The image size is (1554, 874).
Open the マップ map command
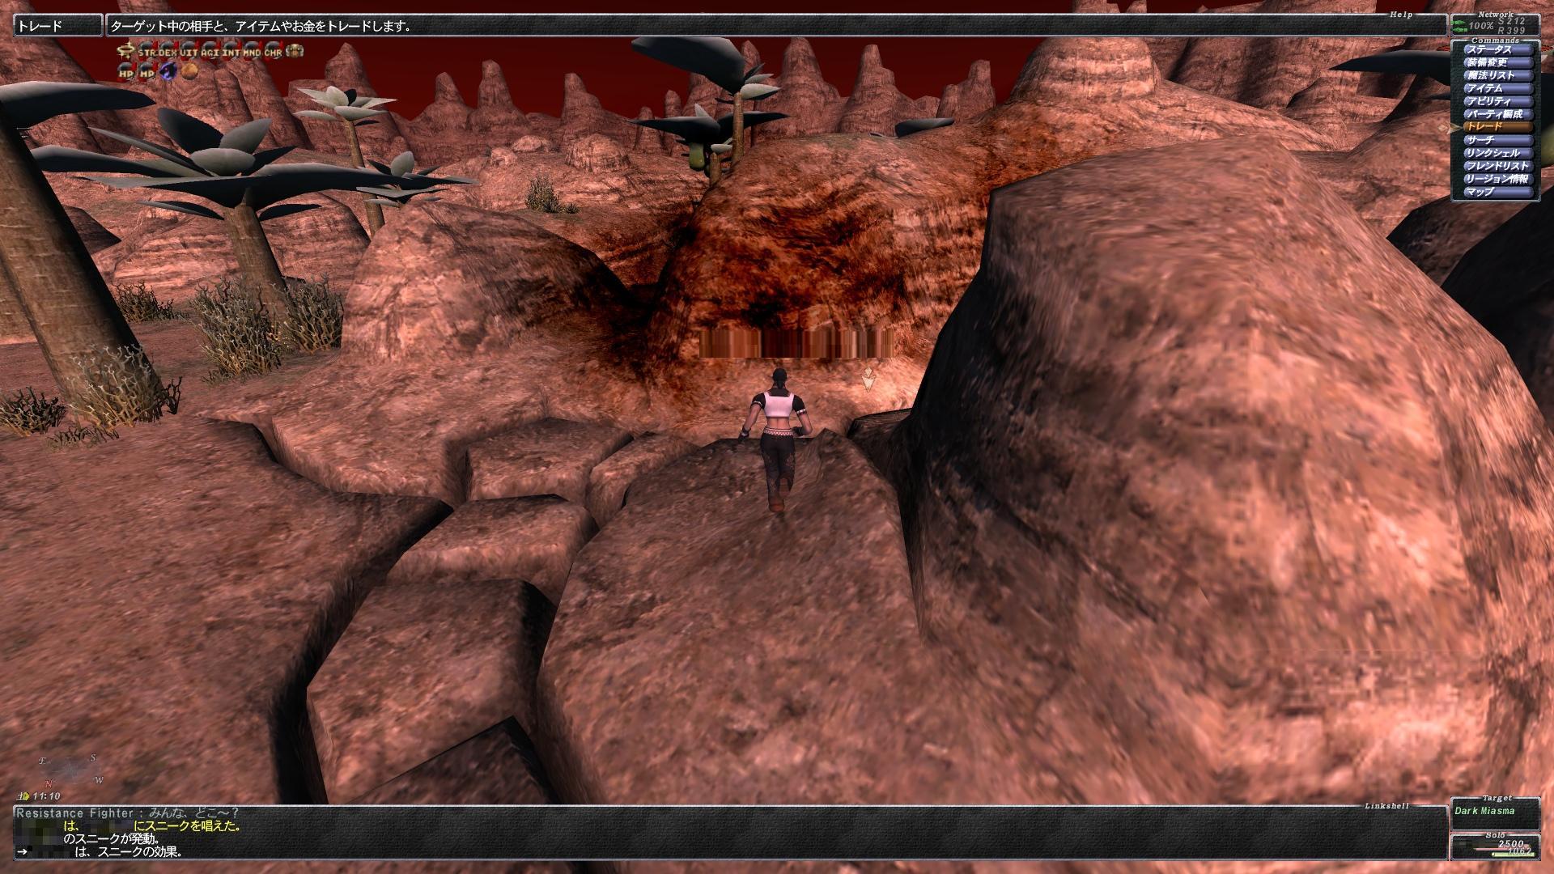coord(1497,192)
